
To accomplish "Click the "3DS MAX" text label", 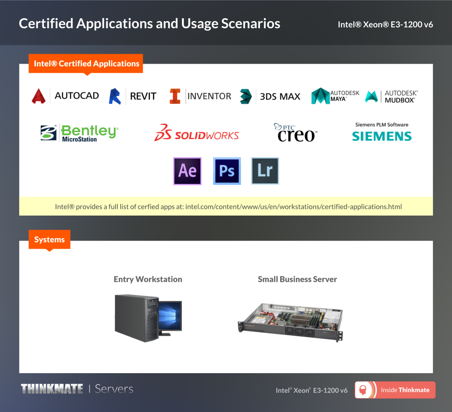I will click(280, 96).
